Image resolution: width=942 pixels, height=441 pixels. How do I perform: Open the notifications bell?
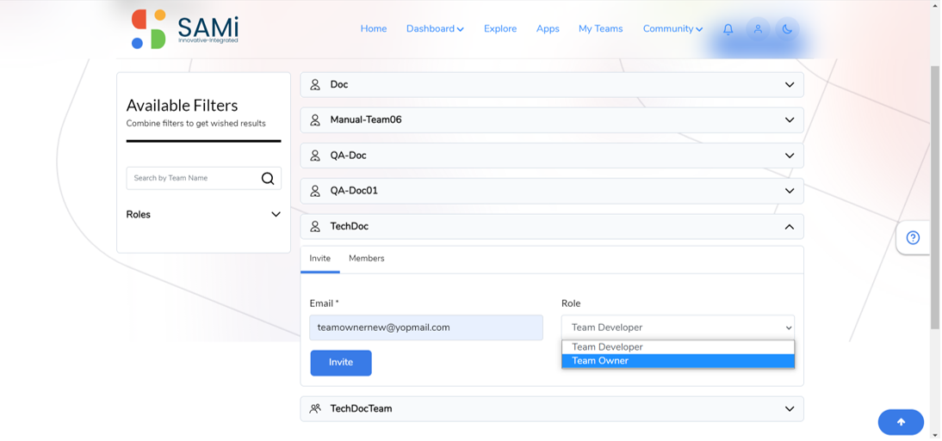pyautogui.click(x=728, y=29)
